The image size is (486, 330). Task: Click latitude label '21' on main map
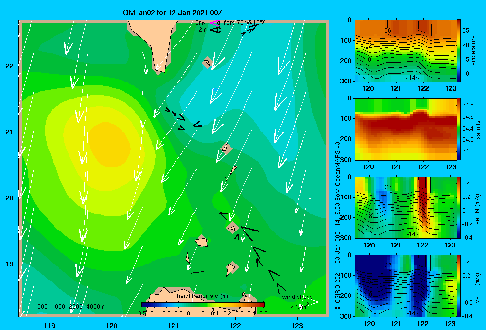10,132
